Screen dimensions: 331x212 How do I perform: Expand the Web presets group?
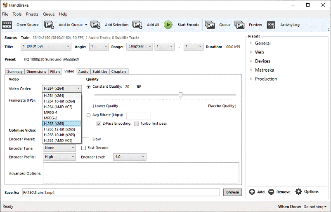[251, 52]
